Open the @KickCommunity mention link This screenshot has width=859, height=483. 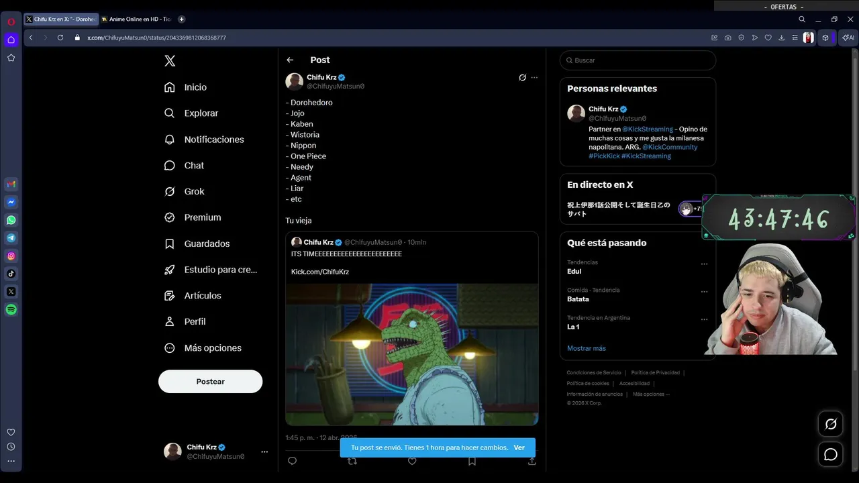click(670, 147)
